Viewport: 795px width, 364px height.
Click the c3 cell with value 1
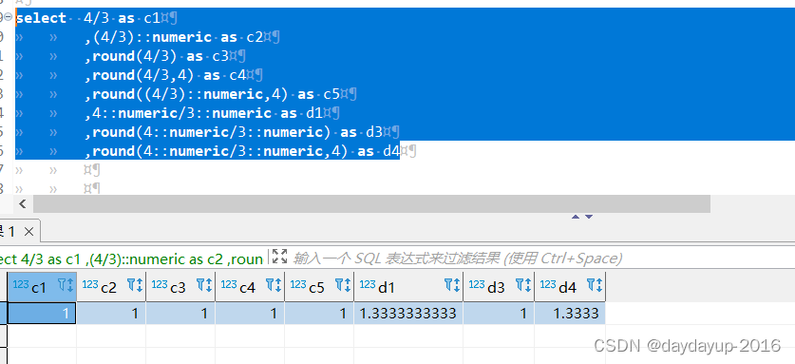pyautogui.click(x=181, y=314)
